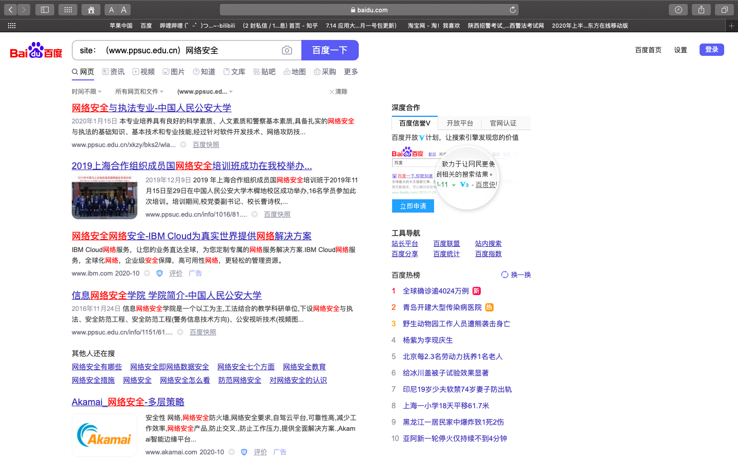Screen dimensions: 738x461
Task: Focus the Safari address bar
Action: [369, 10]
